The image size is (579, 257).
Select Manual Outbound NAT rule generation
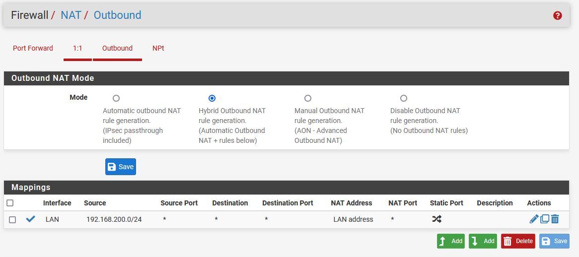point(307,98)
